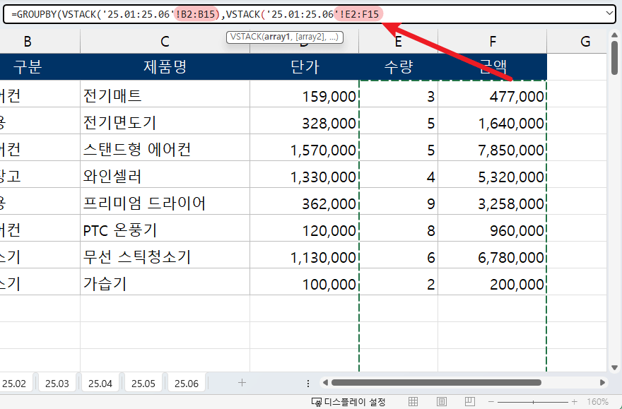Select cell with 와인셀러
This screenshot has width=622, height=409.
[165, 174]
